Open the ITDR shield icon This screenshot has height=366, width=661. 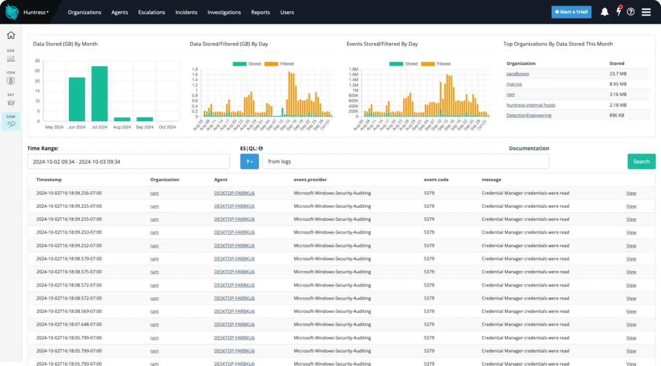11,78
